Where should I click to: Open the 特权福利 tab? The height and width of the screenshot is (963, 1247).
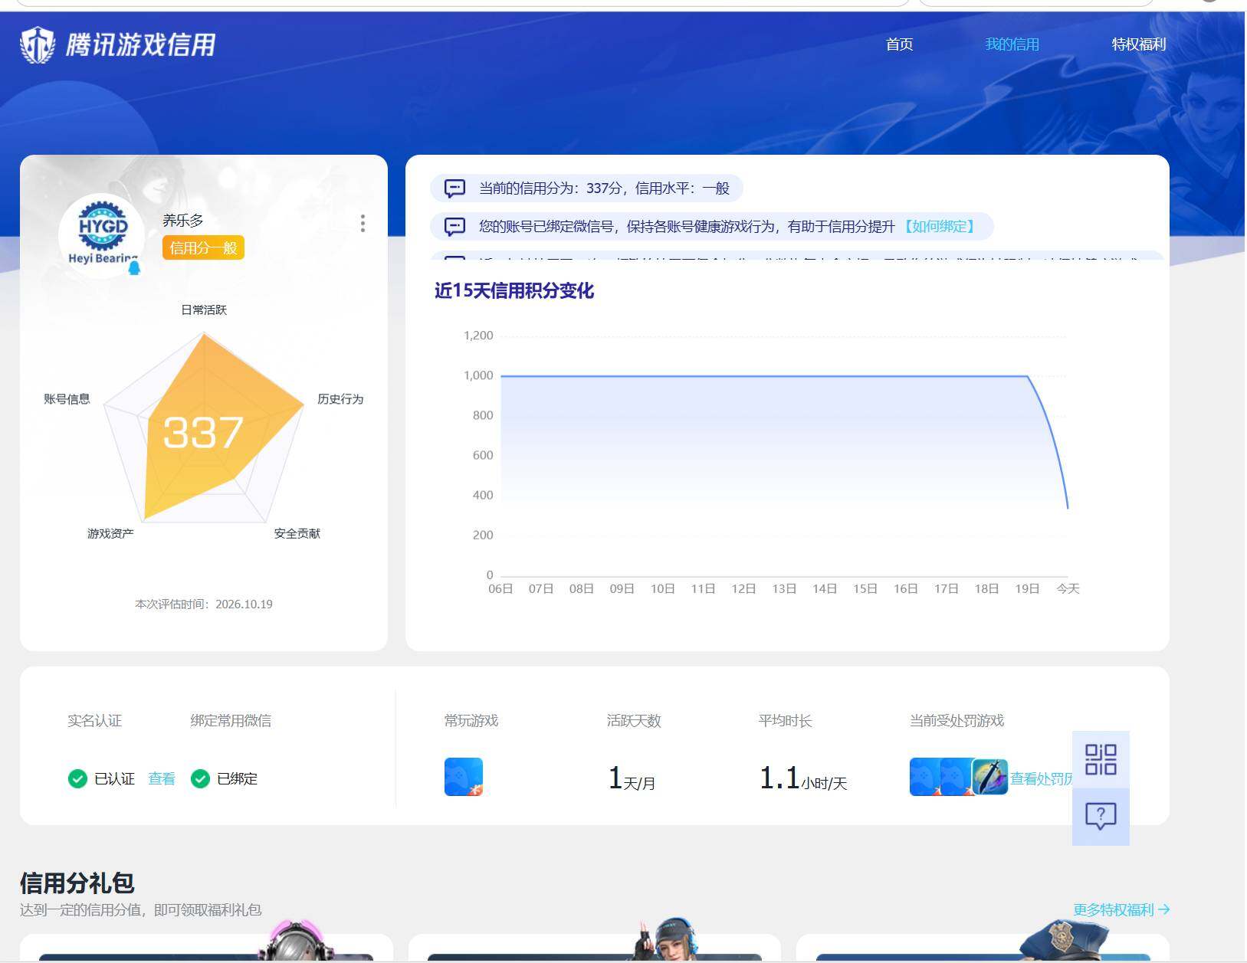(1138, 44)
